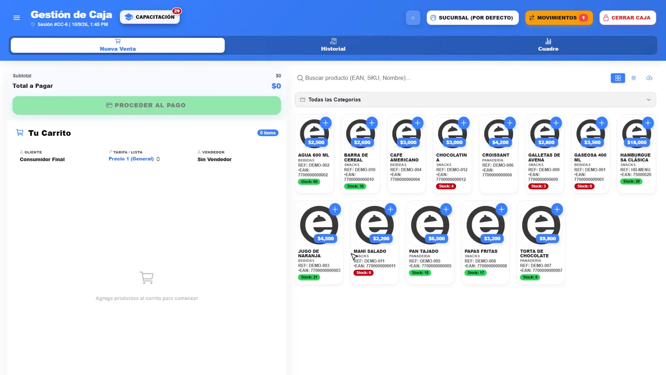Click the $18,000 price badge on Hamburguesa
666x375 pixels.
click(637, 142)
